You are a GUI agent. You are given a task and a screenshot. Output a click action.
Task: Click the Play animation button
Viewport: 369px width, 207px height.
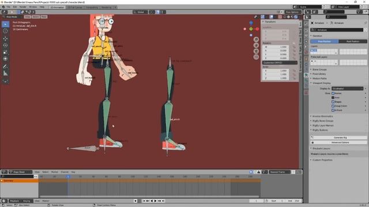pos(155,201)
